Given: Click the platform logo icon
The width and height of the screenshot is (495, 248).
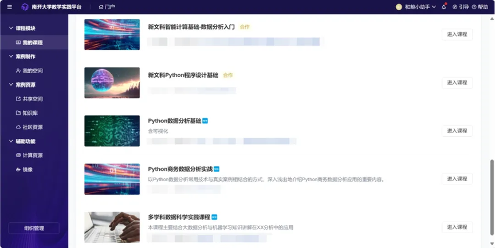Looking at the screenshot, I should (x=25, y=7).
